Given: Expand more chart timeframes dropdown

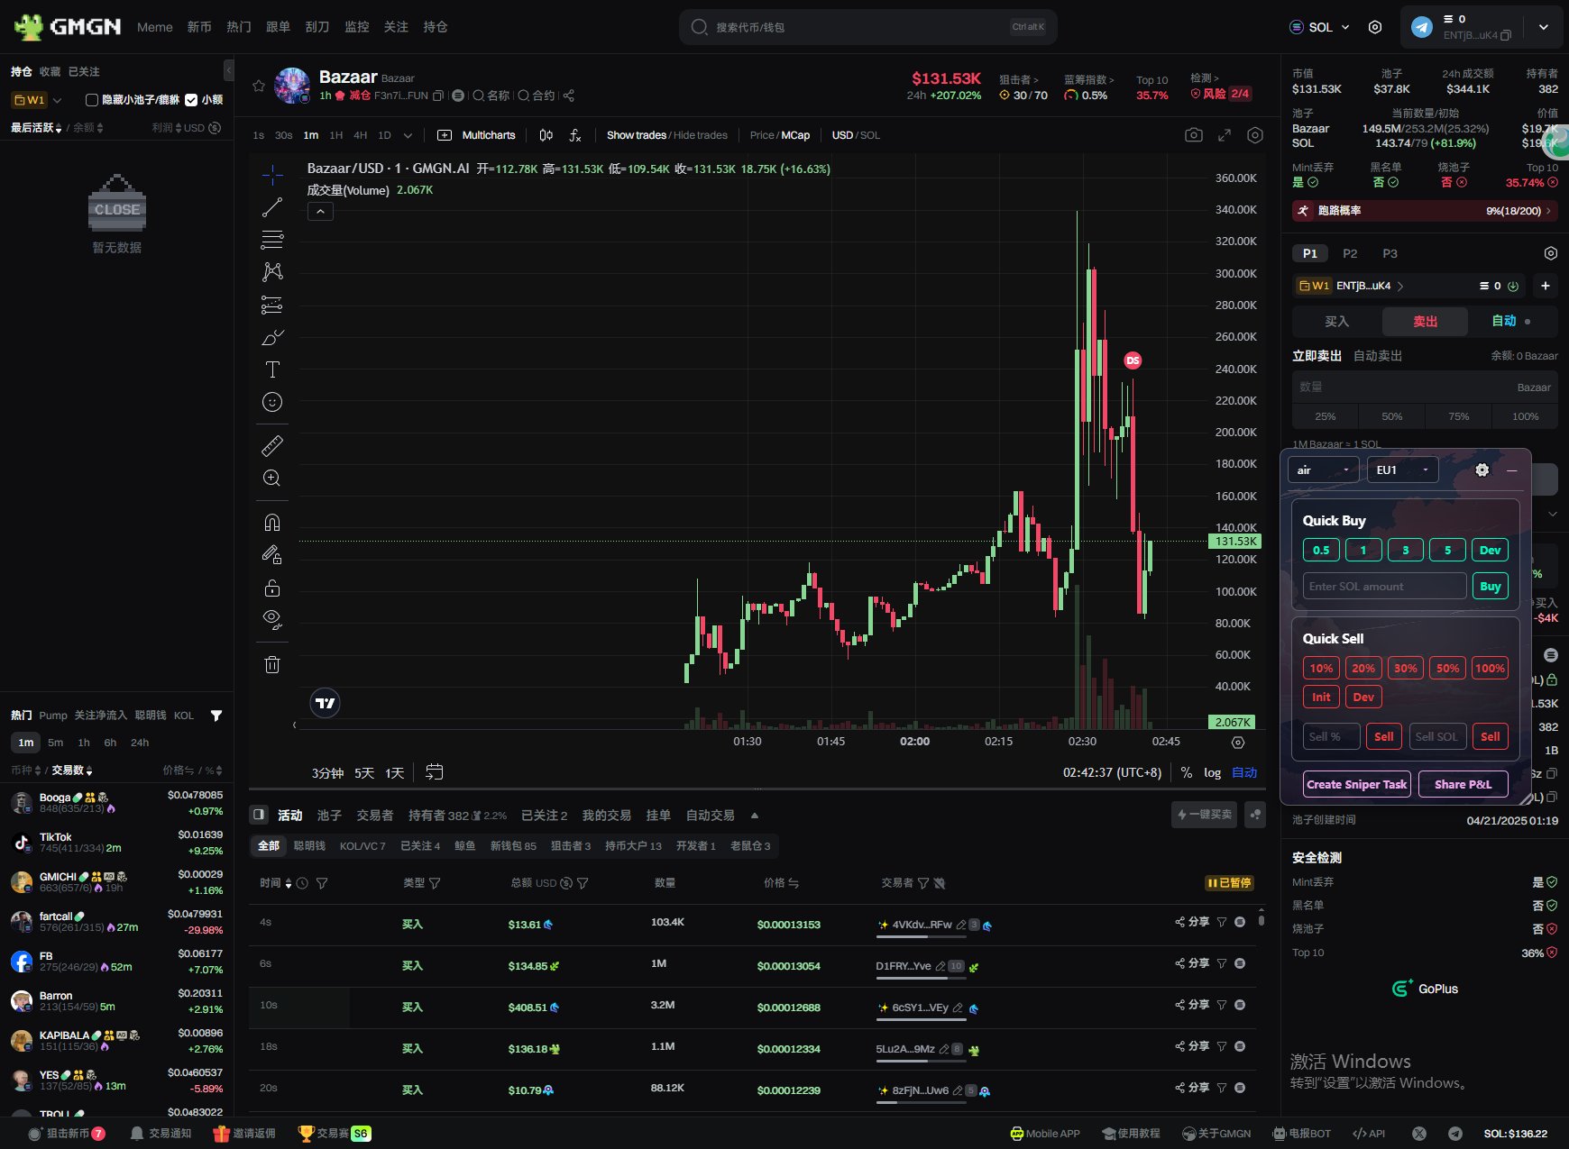Looking at the screenshot, I should tap(408, 135).
